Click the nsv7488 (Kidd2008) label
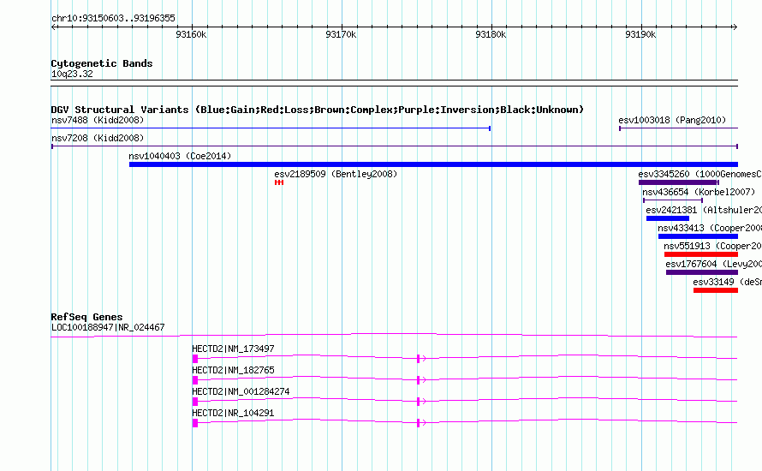 (x=98, y=120)
